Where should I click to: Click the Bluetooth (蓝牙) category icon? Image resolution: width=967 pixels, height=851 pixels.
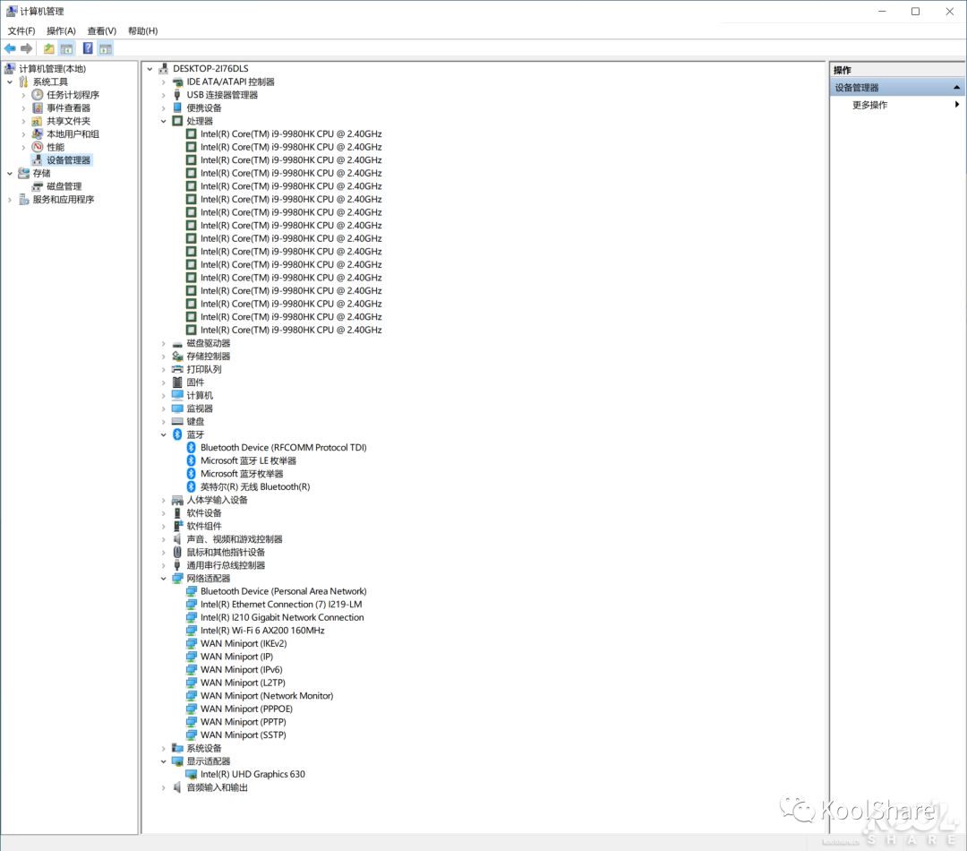click(x=177, y=434)
